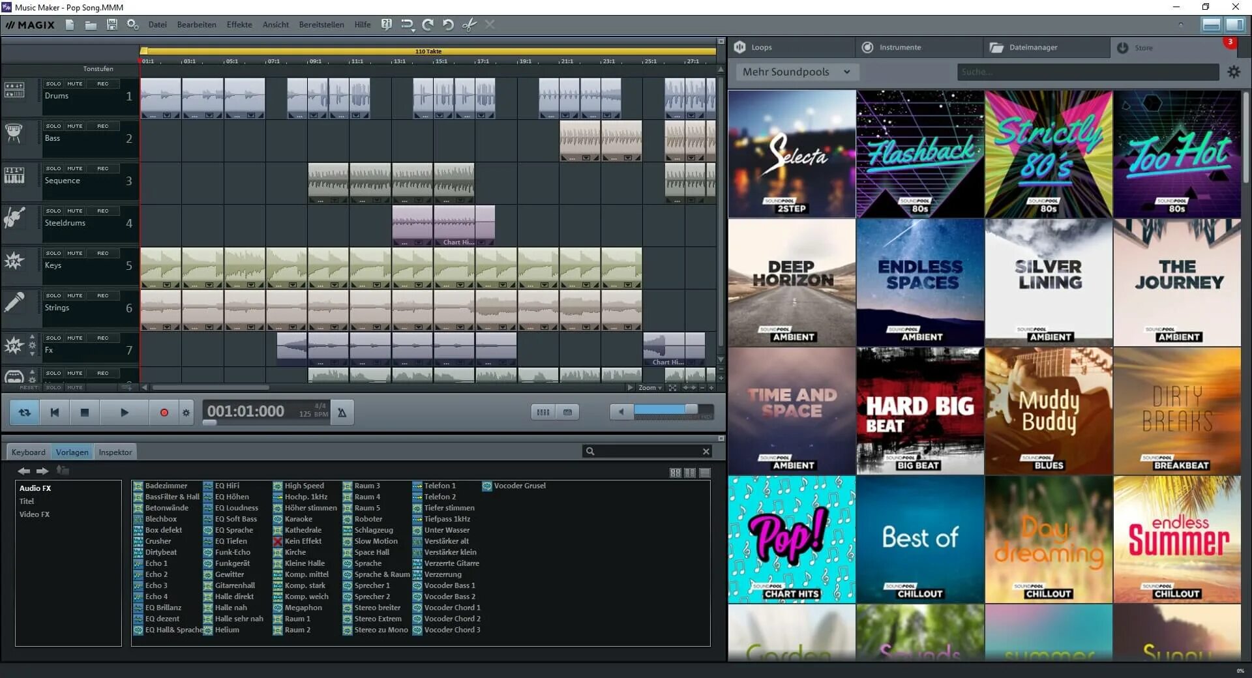Open the Bearbeiten menu

pos(196,25)
